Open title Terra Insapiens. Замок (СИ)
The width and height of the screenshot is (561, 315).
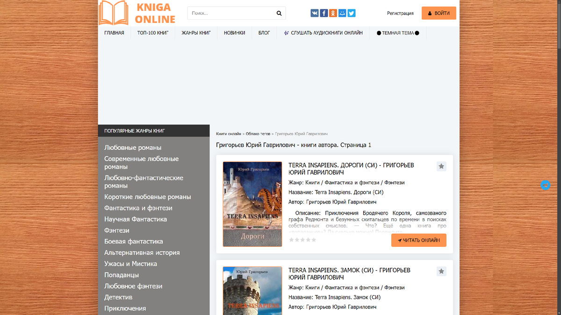click(x=349, y=274)
